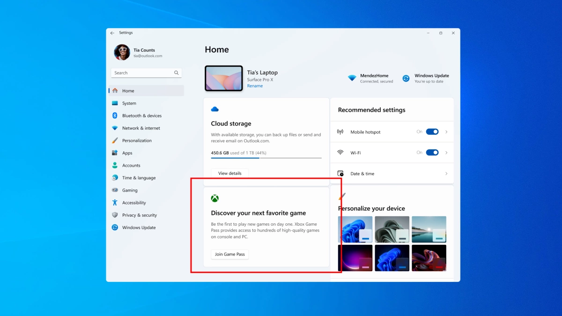Image resolution: width=562 pixels, height=316 pixels.
Task: Click the Join Game Pass button
Action: tap(230, 254)
